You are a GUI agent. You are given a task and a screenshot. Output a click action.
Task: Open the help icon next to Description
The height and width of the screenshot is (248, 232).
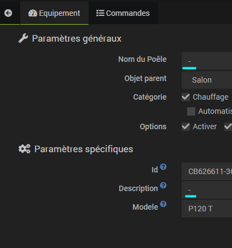pyautogui.click(x=163, y=186)
